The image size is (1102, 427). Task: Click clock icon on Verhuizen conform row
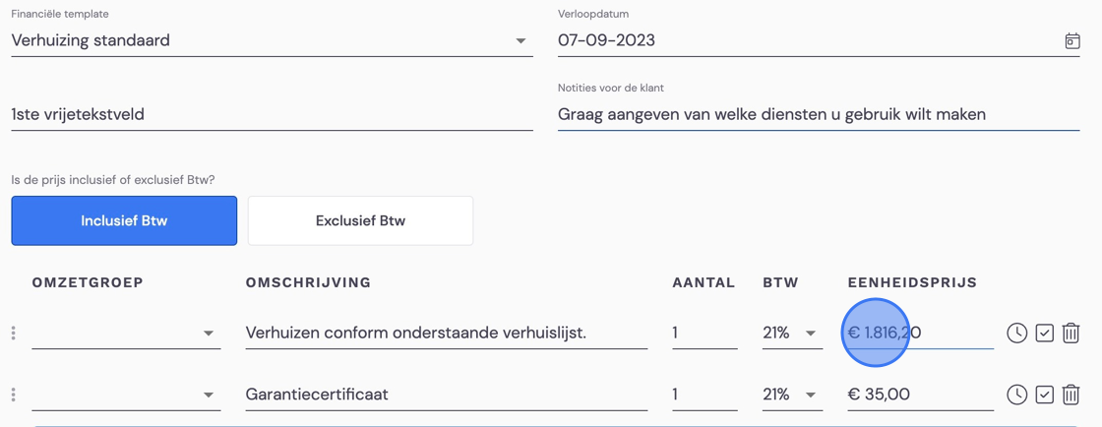(1017, 333)
